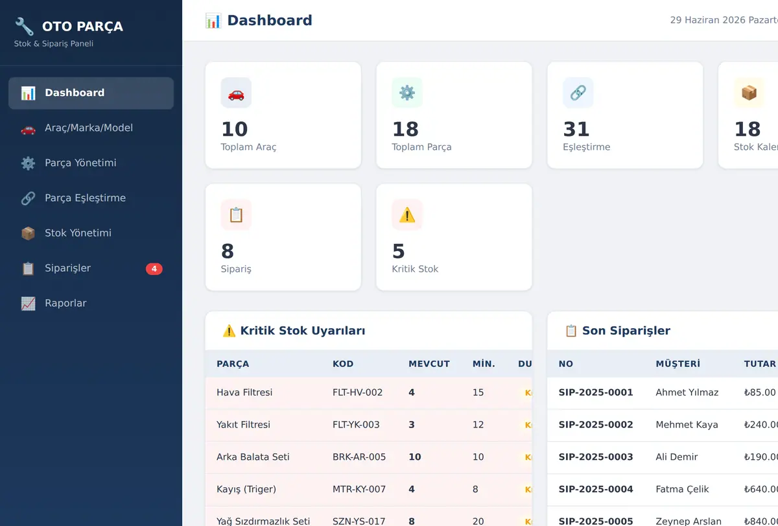Viewport: 778px width, 526px height.
Task: Click the wrench logo icon beside OTO PARÇA
Action: coord(24,27)
